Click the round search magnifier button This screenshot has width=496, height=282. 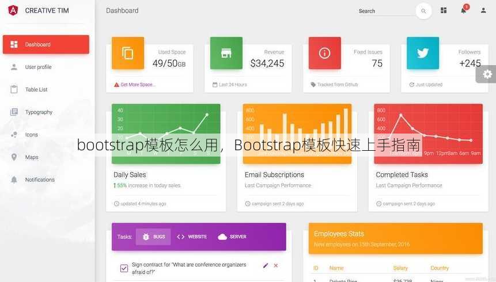[x=423, y=11]
